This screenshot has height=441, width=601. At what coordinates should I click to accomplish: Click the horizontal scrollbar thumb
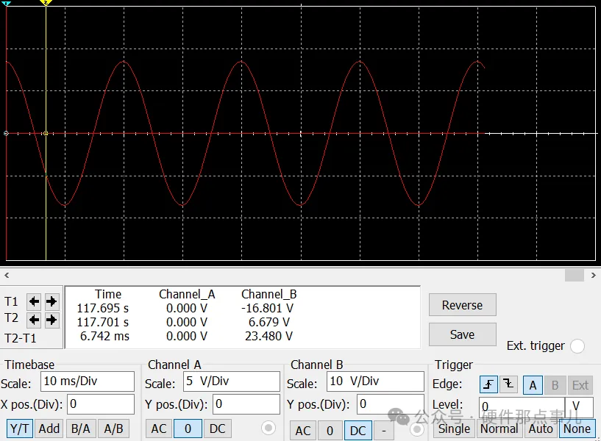[575, 275]
